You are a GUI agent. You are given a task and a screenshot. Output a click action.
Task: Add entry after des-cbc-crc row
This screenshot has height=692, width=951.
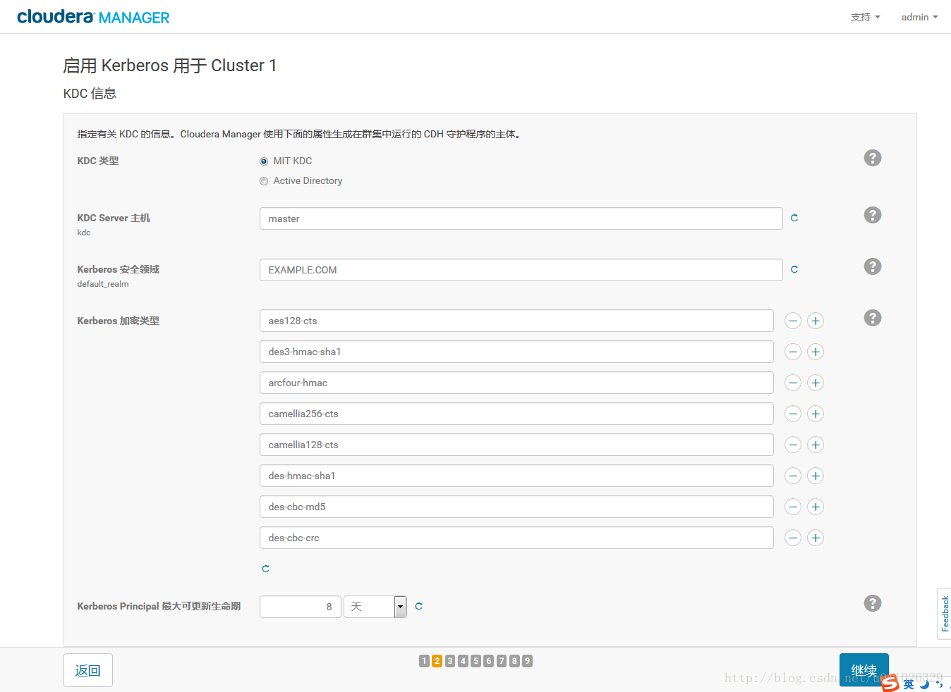coord(816,538)
